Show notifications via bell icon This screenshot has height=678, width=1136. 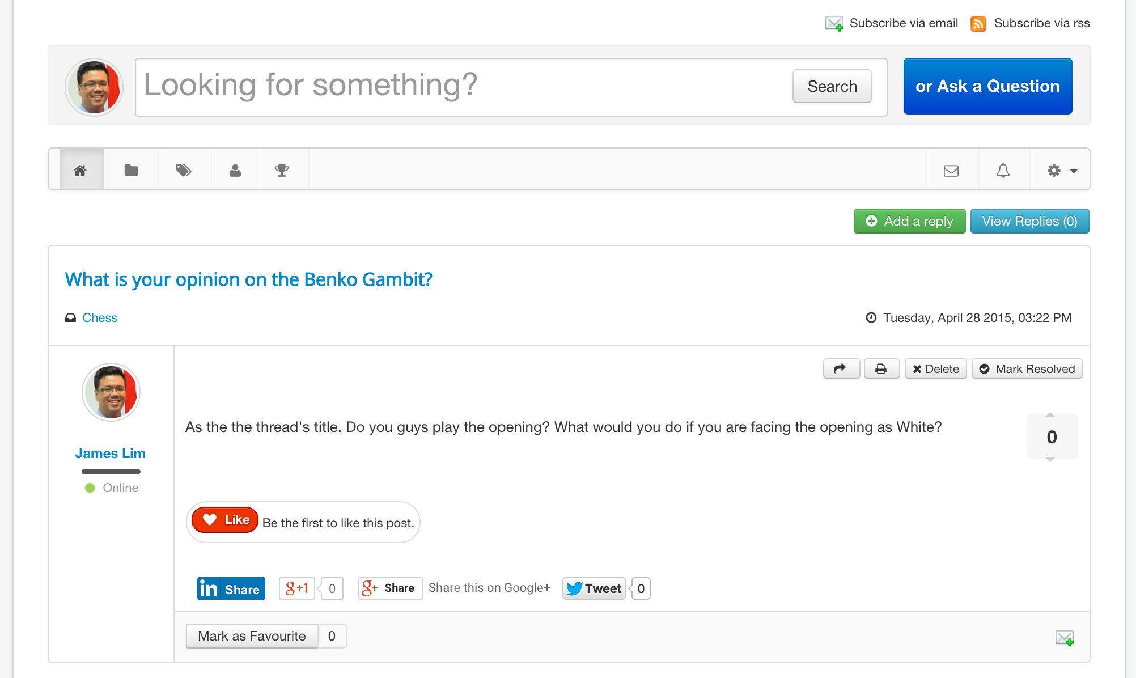[x=1003, y=171]
